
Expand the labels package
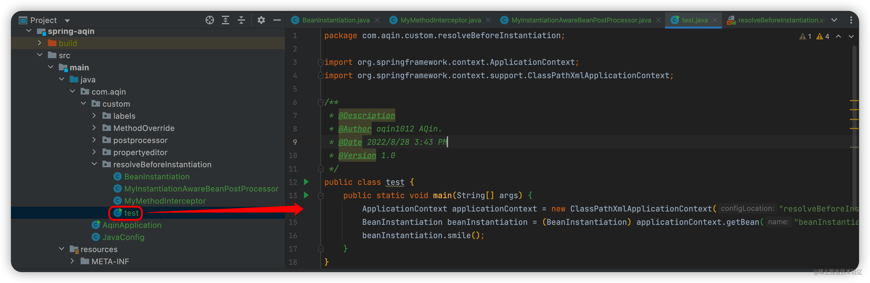point(94,116)
